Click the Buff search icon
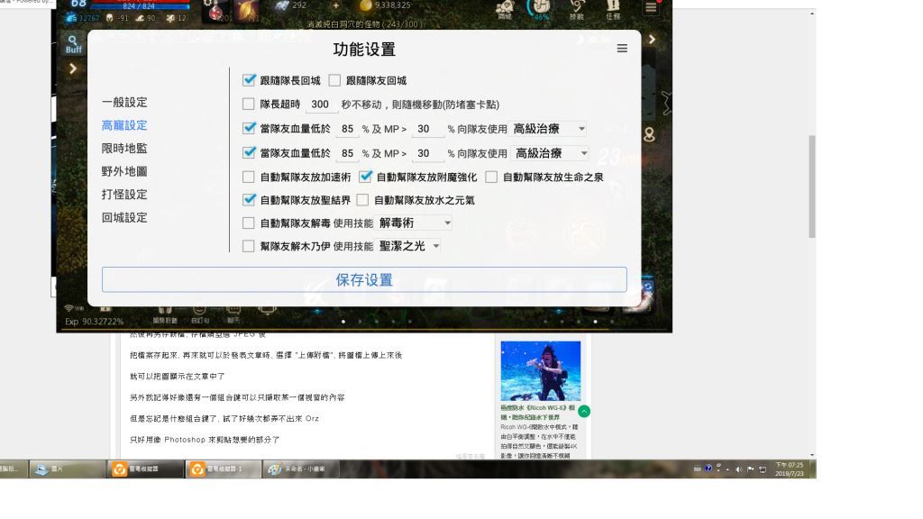The image size is (923, 519). coord(73,43)
